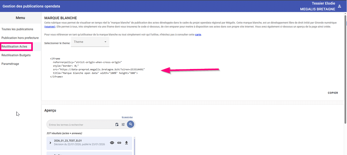347x155 pixels.
Task: Click En savoir plus link
Action: click(127, 117)
